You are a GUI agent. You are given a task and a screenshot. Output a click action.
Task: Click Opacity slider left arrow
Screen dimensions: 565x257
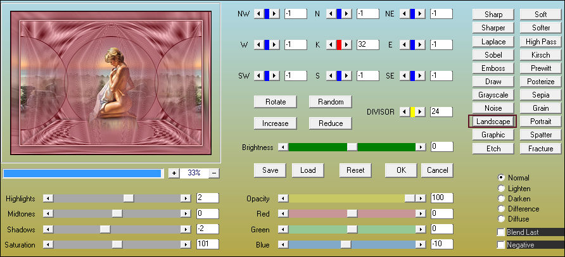[x=283, y=198]
